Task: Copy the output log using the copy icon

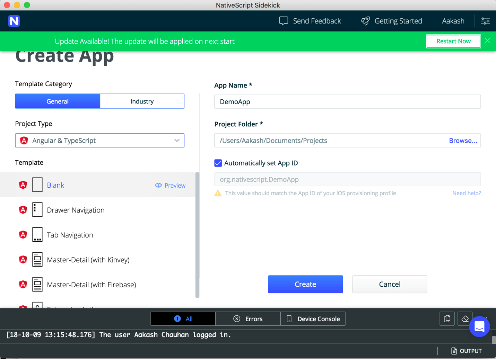Action: coord(447,318)
